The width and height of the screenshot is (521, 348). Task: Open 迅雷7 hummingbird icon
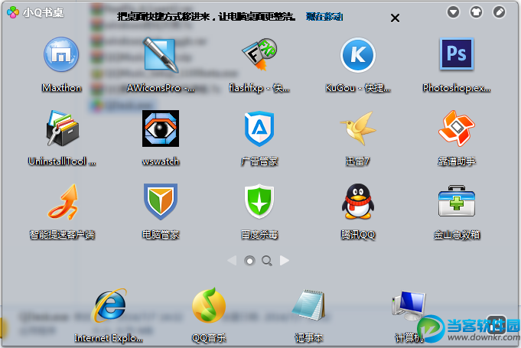(358, 128)
